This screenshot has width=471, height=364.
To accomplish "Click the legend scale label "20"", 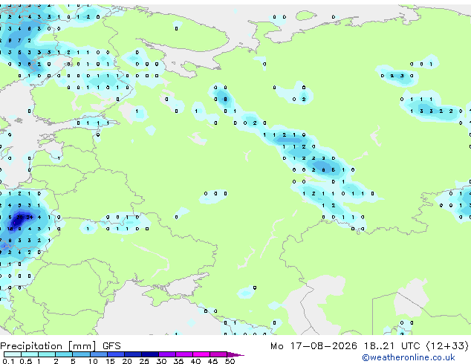I will [127, 361].
